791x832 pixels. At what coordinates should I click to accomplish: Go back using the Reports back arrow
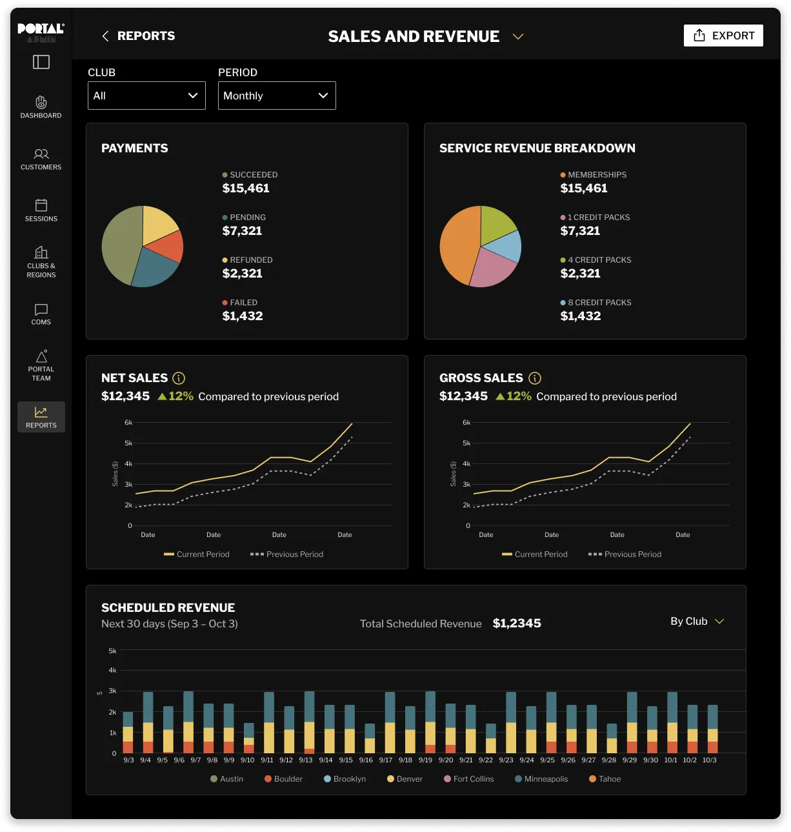point(105,36)
